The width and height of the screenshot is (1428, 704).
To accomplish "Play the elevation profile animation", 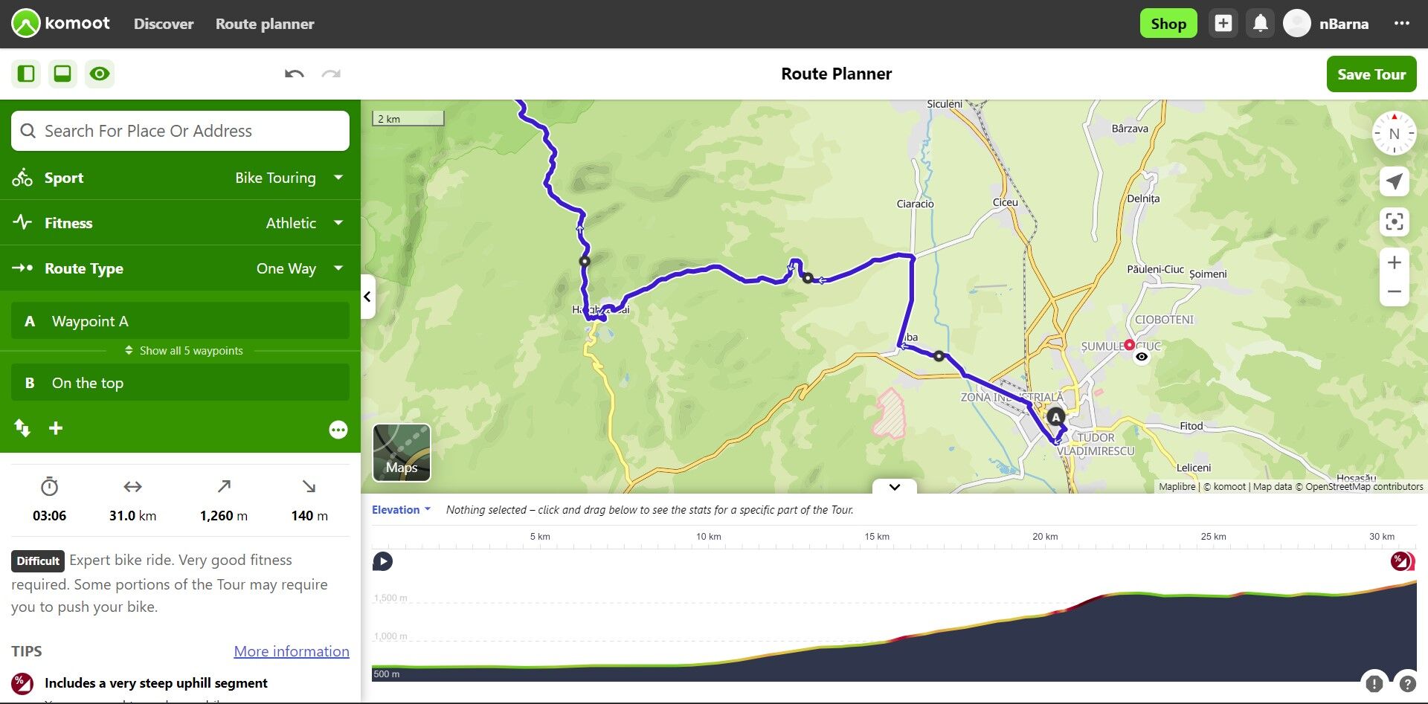I will tap(382, 561).
